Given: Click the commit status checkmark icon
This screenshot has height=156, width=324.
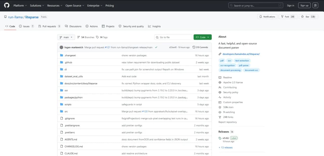Looking at the screenshot, I should coord(156,47).
